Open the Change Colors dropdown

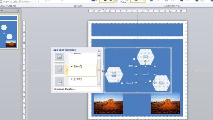pyautogui.click(x=125, y=2)
